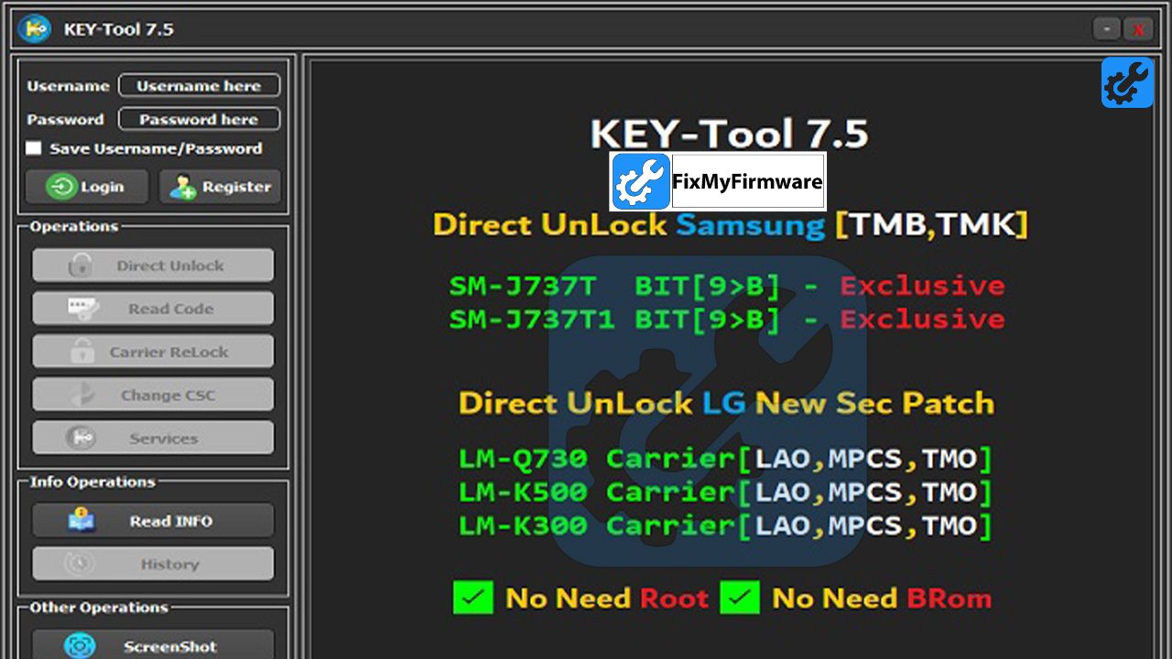Click the Change CSC icon

82,395
